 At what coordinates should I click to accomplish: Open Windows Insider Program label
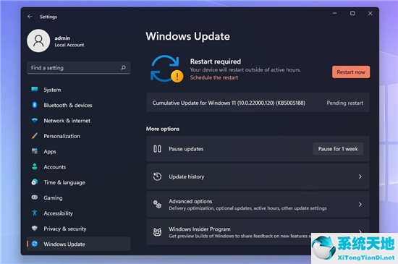(200, 229)
